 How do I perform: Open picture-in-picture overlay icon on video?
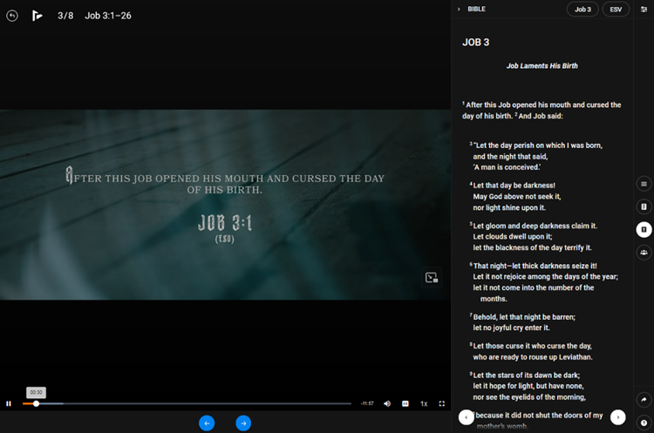pos(432,278)
